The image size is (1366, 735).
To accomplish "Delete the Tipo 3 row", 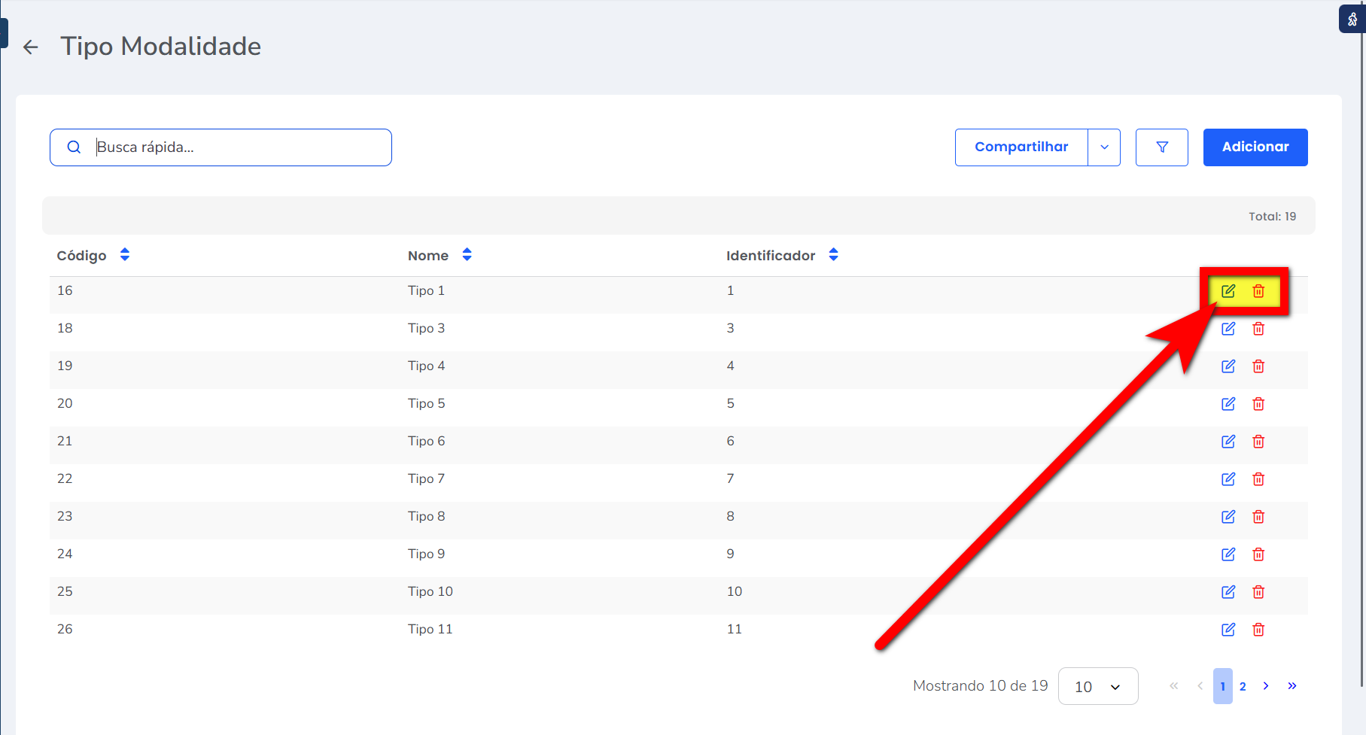I will 1258,329.
